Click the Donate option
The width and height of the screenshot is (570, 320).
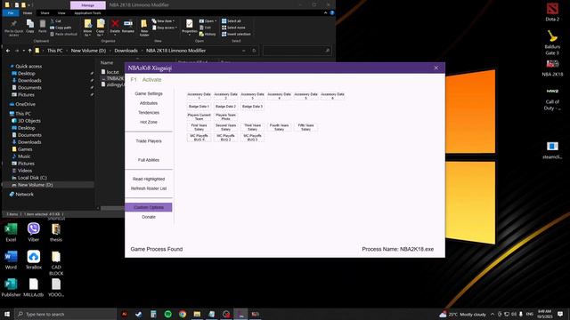coord(149,217)
